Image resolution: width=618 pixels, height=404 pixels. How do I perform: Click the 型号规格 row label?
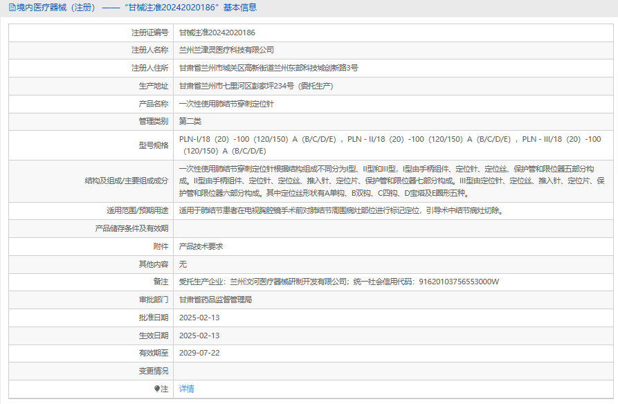[x=154, y=145]
